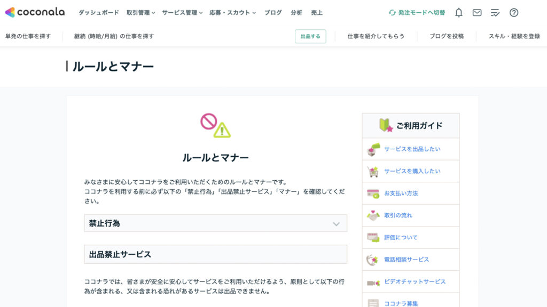Click the prohibited and warning sign icon
Viewport: 547px width, 307px height.
pyautogui.click(x=216, y=125)
